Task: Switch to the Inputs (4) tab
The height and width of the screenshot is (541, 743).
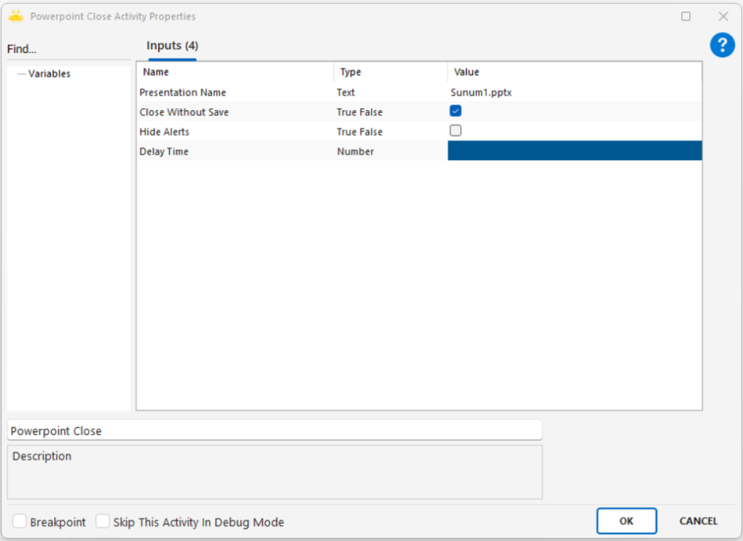Action: coord(172,46)
